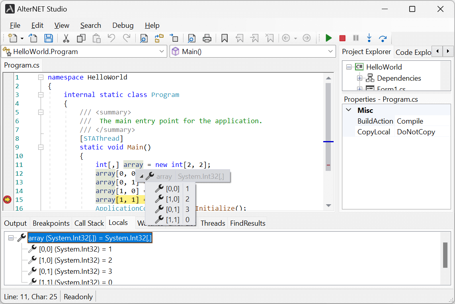The image size is (455, 304).
Task: Collapse array node in Locals panel
Action: tap(11, 238)
